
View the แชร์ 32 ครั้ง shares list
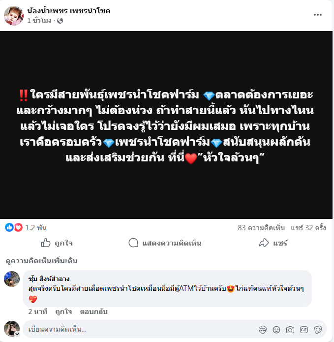pos(308,228)
